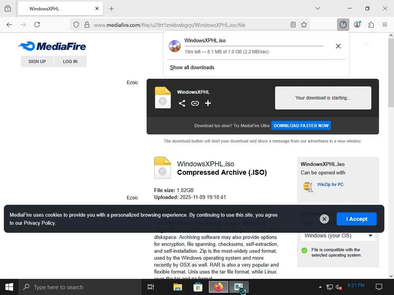Click the File size 1.02GB text
Image resolution: width=394 pixels, height=295 pixels.
[x=174, y=190]
